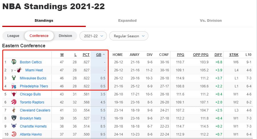This screenshot has height=139, width=257.
Task: Switch standings view to Division
Action: [65, 36]
